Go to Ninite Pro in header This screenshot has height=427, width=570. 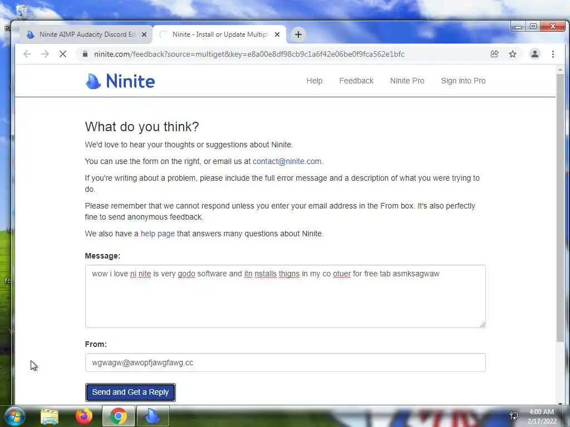407,81
